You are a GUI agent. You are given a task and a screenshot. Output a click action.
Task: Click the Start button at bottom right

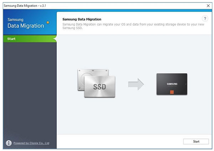[196, 141]
